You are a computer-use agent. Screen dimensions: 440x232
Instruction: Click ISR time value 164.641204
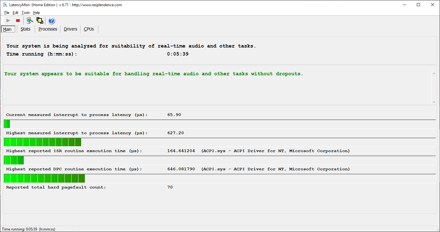[x=181, y=151]
